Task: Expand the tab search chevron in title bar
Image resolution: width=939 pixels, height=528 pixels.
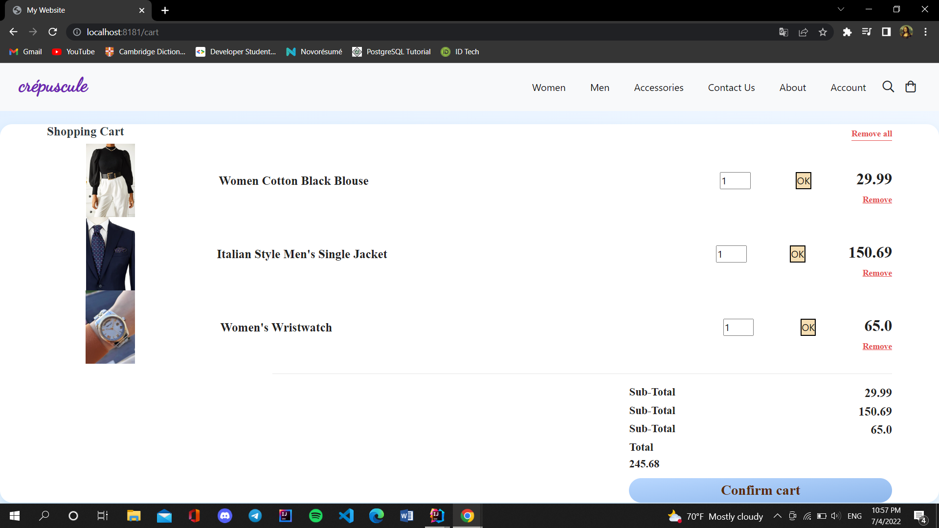Action: tap(841, 10)
